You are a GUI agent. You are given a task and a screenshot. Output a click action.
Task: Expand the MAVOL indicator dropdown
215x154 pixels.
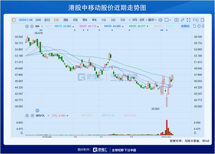pos(49,116)
